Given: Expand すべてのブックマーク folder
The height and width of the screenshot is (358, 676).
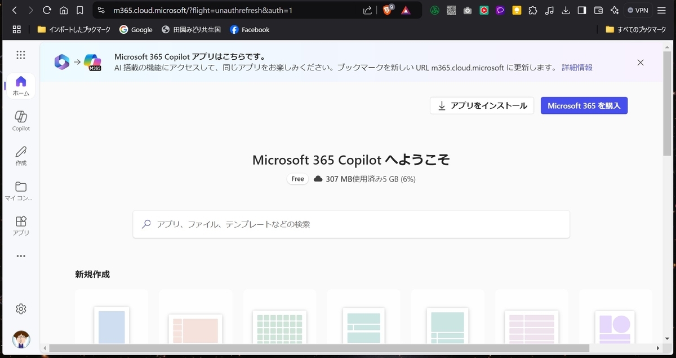Looking at the screenshot, I should point(636,29).
